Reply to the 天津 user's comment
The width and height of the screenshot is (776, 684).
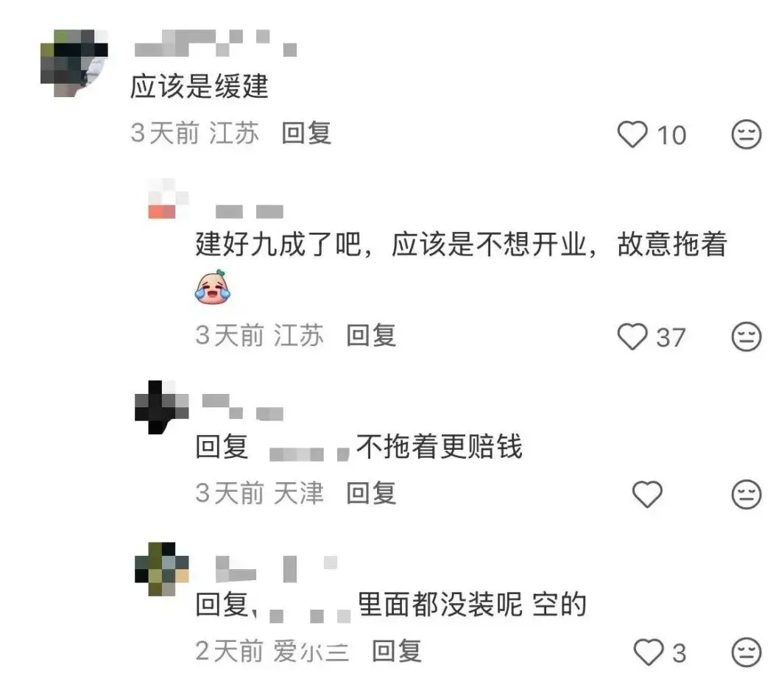coord(371,493)
